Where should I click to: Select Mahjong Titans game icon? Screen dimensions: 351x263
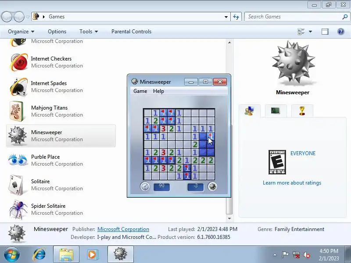[x=17, y=111]
